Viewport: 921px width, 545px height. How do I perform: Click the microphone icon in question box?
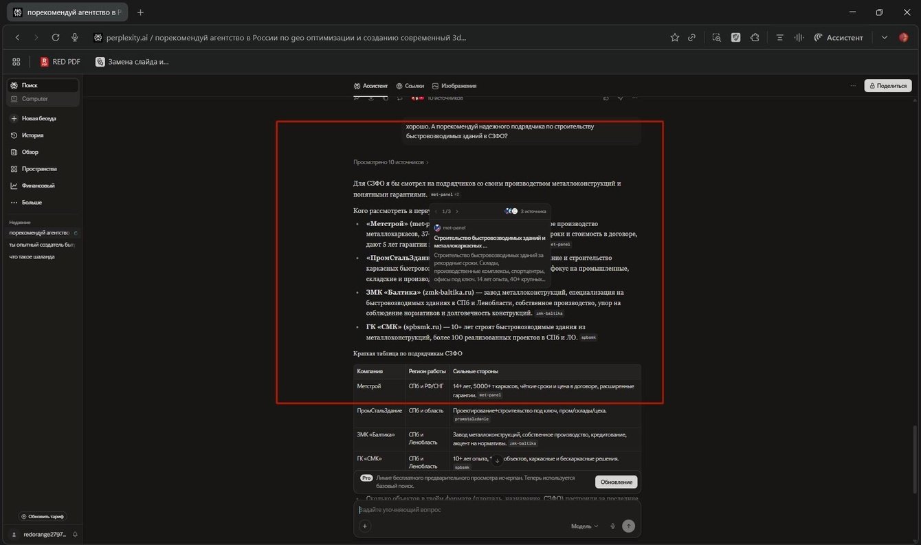(x=612, y=526)
